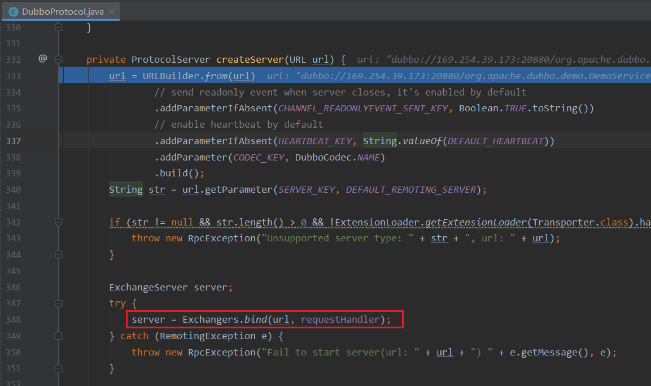651x386 pixels.
Task: Collapse the if block fold marker line 342
Action: click(58, 222)
